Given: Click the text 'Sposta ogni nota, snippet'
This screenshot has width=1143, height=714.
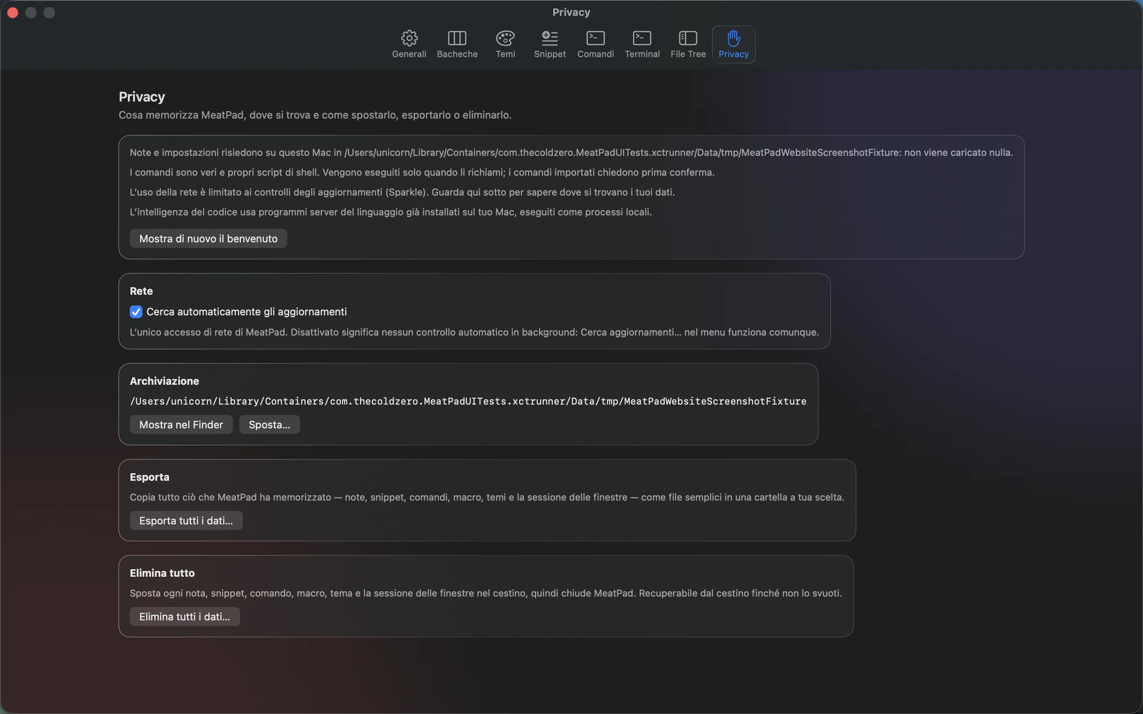Looking at the screenshot, I should tap(485, 593).
